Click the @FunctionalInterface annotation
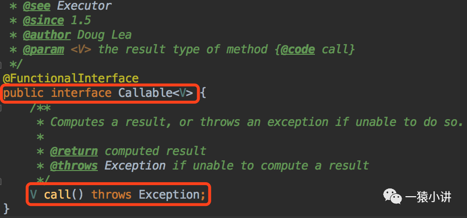 point(71,78)
